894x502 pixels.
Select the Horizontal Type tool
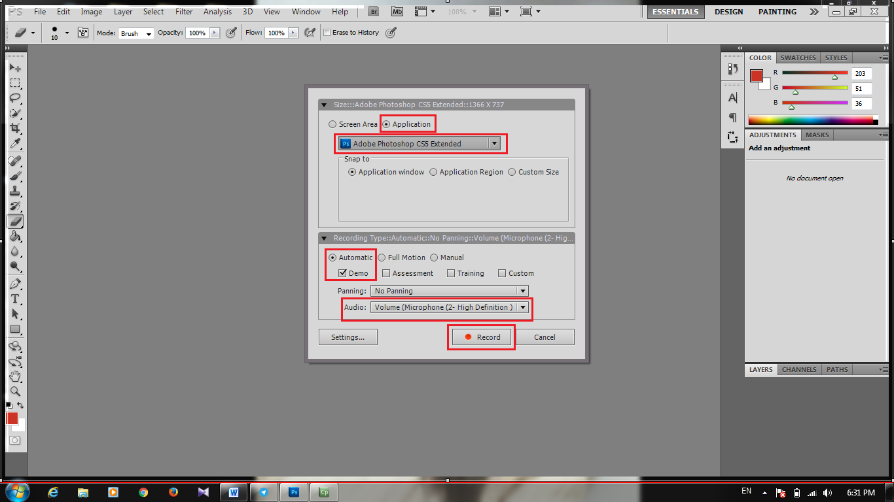point(15,299)
